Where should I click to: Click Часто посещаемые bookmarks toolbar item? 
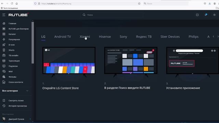[x=9, y=8]
